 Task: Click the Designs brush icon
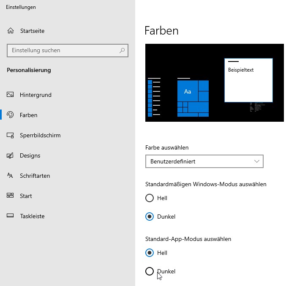point(11,155)
